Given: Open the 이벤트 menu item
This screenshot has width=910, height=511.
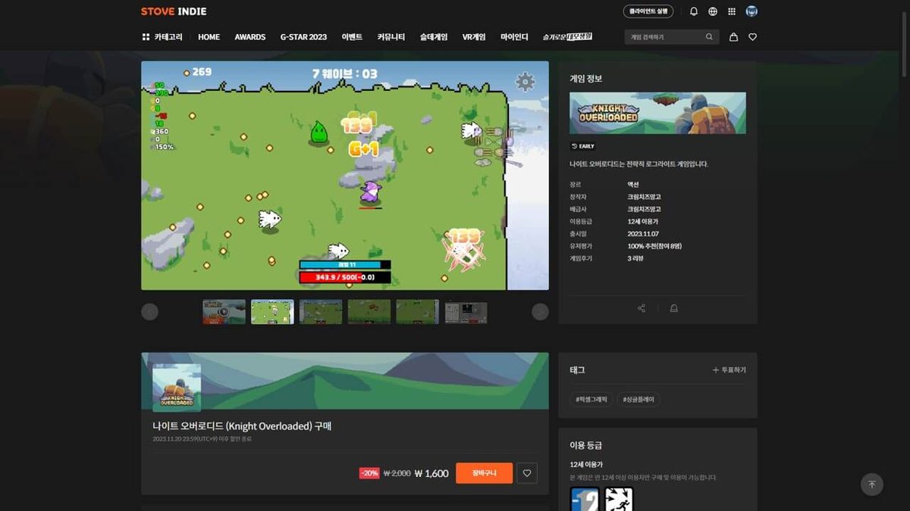Looking at the screenshot, I should coord(352,37).
